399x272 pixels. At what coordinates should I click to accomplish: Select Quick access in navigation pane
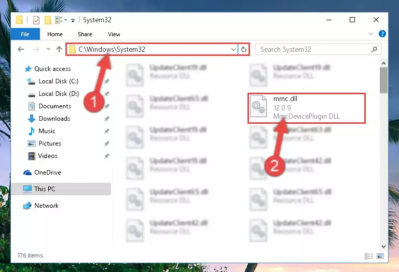pyautogui.click(x=52, y=69)
